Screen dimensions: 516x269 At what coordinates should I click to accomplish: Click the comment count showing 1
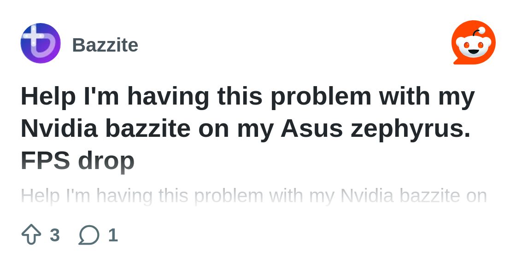[x=113, y=235]
